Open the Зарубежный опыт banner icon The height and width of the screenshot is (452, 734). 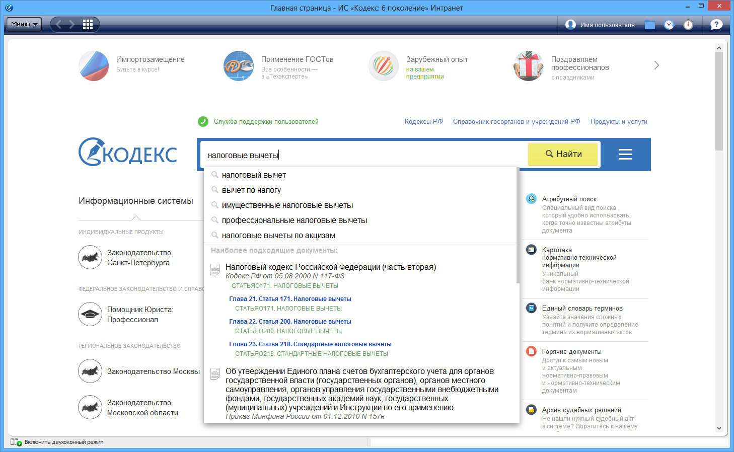(384, 66)
